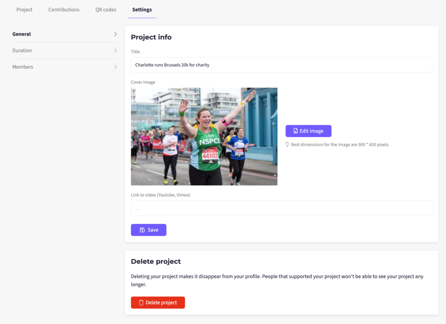The width and height of the screenshot is (446, 324).
Task: Open Duration settings in the sidebar
Action: point(22,51)
